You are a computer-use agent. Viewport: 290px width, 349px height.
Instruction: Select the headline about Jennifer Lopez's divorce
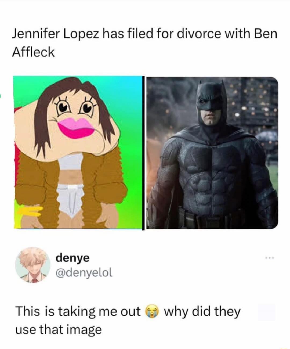[x=144, y=43]
